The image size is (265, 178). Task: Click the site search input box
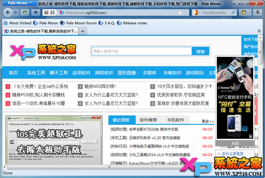click(142, 51)
